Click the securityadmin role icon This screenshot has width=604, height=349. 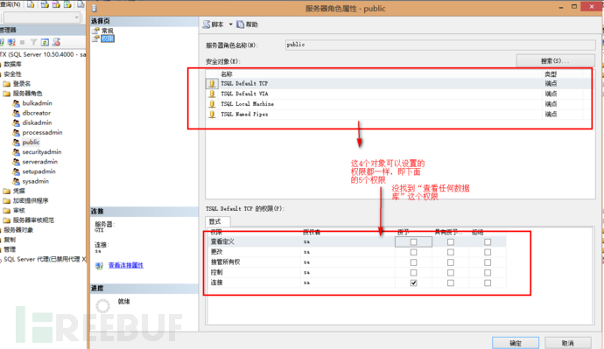16,152
